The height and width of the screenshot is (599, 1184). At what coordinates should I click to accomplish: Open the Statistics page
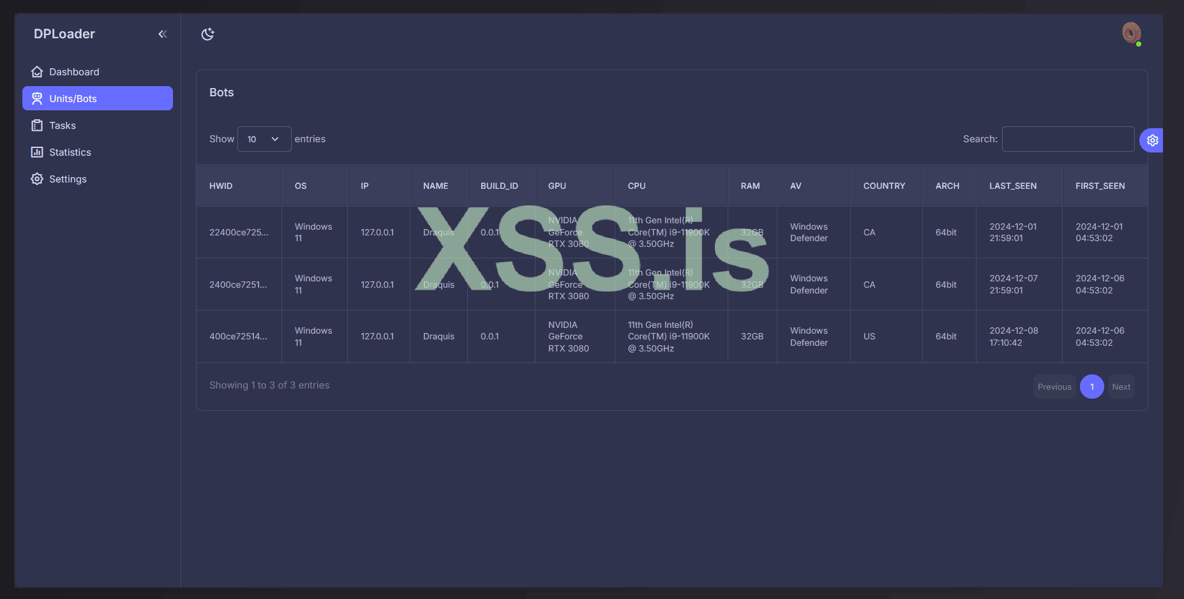[98, 152]
